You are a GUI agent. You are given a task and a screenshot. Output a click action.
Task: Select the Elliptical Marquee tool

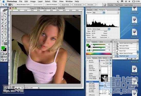point(2,14)
